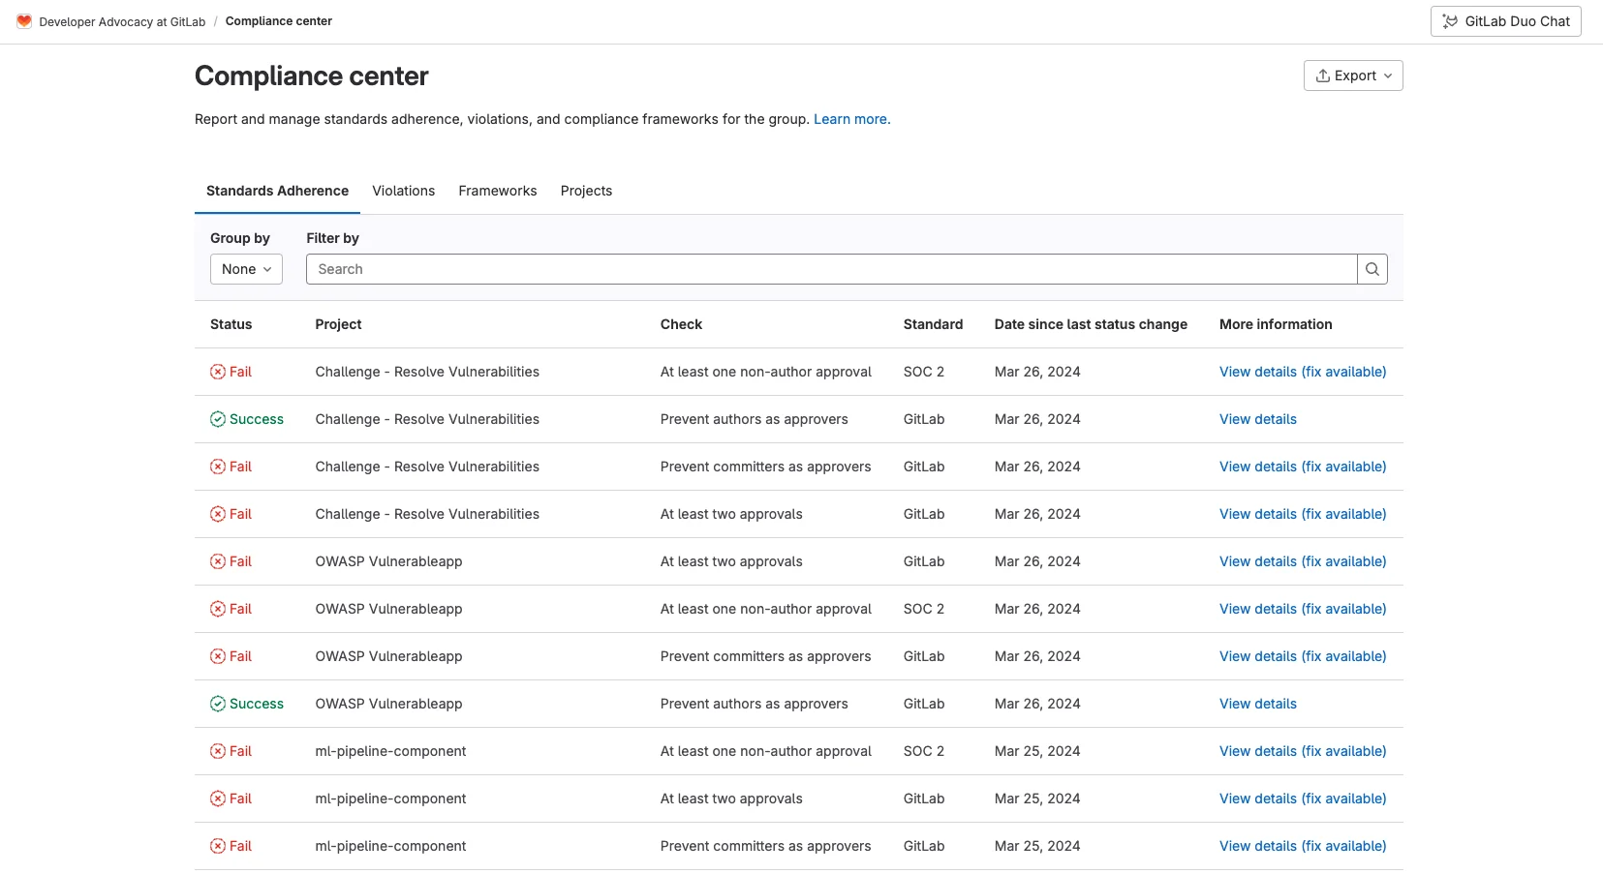Viewport: 1603px width, 874px height.
Task: Click View details for OWASP Vulnerableapp success row
Action: pyautogui.click(x=1256, y=704)
